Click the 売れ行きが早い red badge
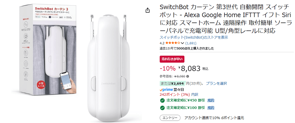 (172, 59)
